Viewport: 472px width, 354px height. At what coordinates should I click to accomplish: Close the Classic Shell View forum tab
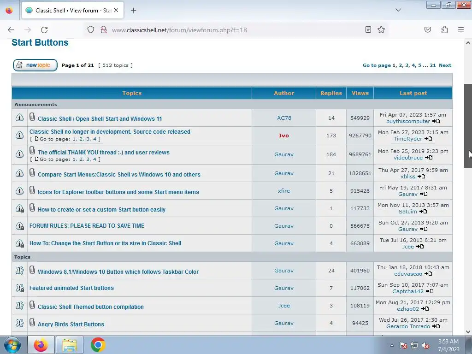pos(116,10)
